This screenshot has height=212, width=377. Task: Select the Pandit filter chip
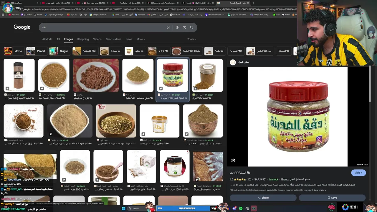point(36,51)
